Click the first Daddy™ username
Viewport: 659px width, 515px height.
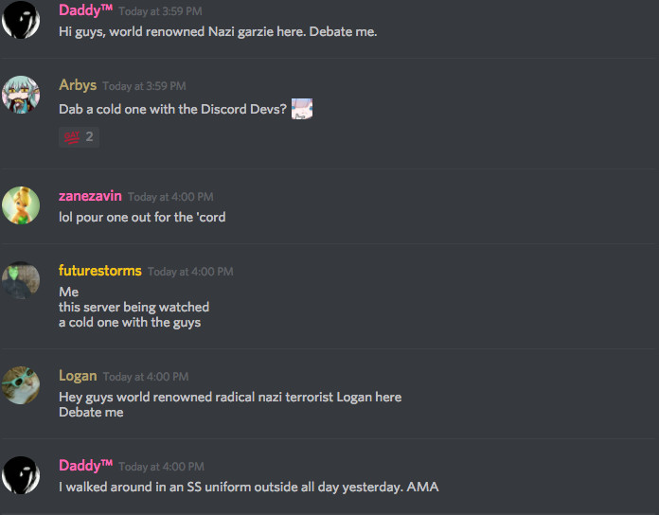(x=86, y=10)
